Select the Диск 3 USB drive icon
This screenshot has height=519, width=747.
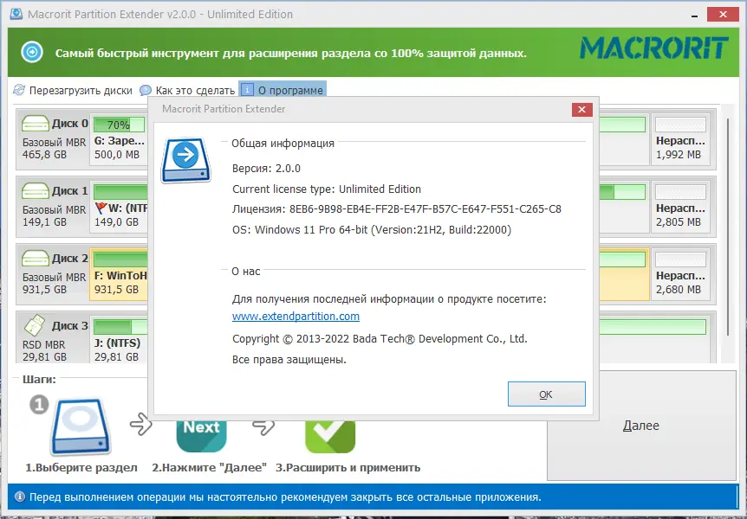[35, 326]
